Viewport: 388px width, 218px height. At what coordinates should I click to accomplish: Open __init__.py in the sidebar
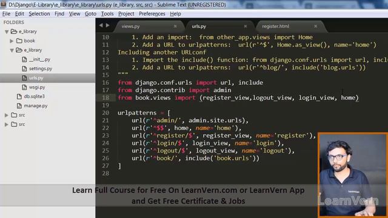pos(39,59)
